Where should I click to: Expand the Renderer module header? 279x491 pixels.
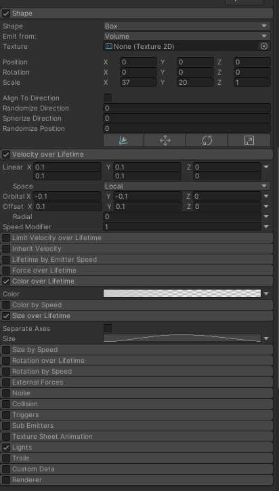point(136,479)
